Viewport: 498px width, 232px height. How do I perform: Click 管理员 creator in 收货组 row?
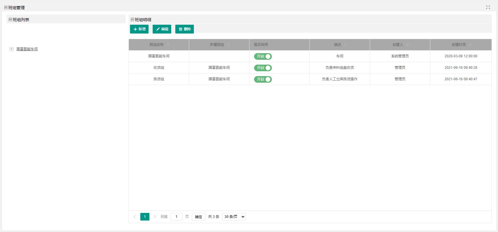coord(400,68)
